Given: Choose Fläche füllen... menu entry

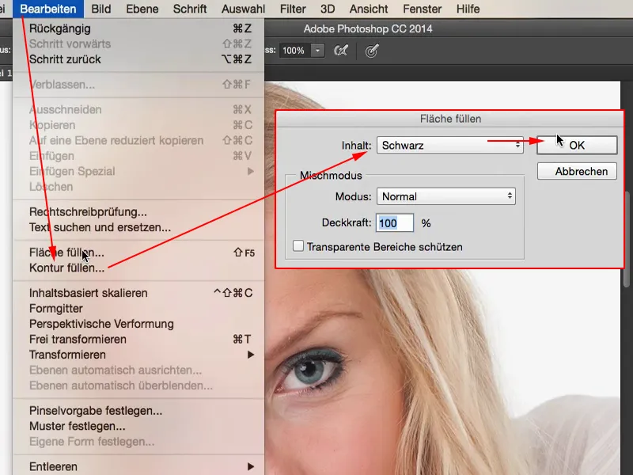Looking at the screenshot, I should click(x=139, y=253).
